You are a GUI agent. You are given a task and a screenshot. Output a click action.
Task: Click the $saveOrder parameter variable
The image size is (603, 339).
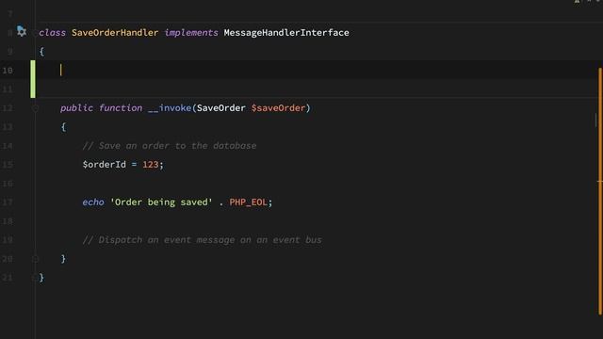(x=278, y=108)
